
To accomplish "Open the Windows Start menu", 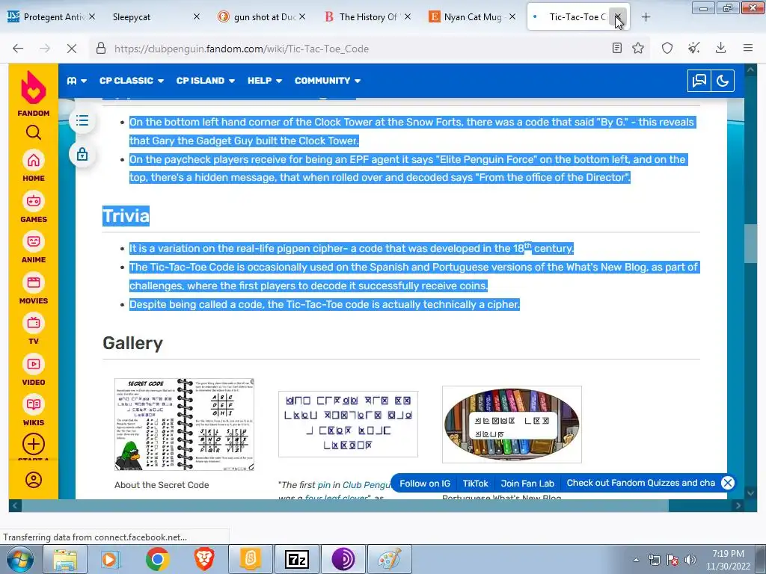I will point(19,559).
